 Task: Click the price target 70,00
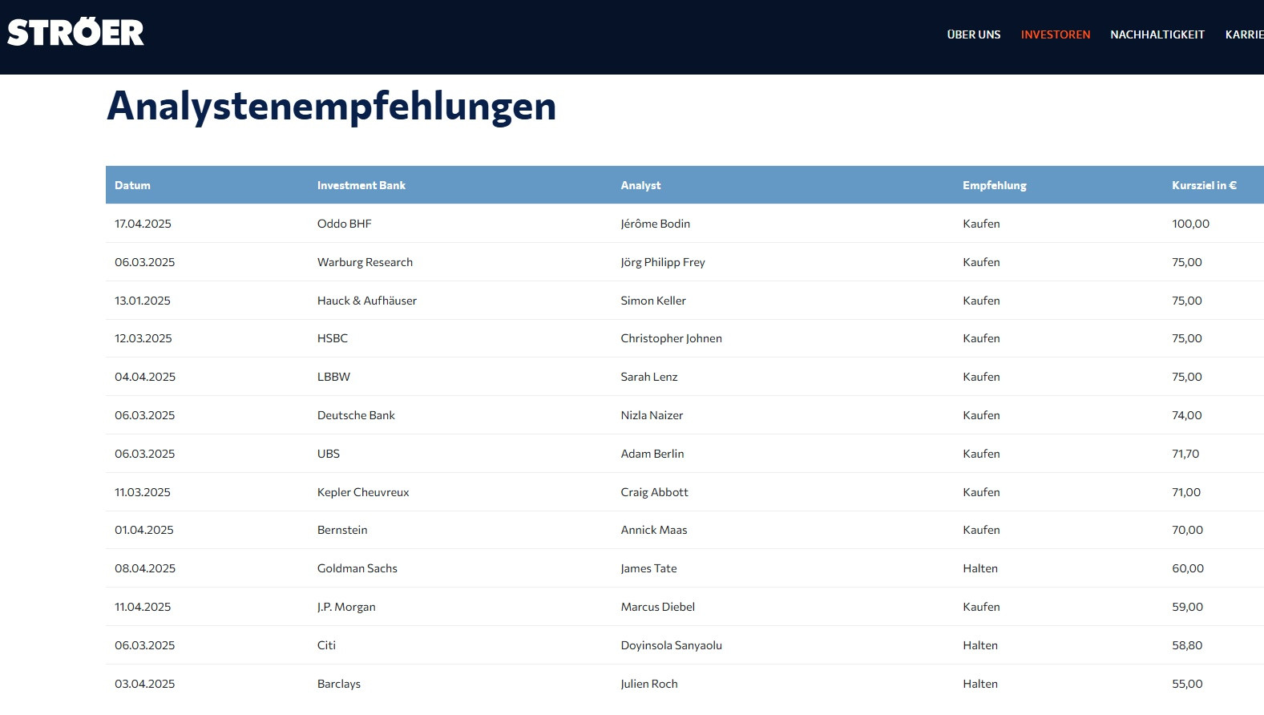(1187, 530)
